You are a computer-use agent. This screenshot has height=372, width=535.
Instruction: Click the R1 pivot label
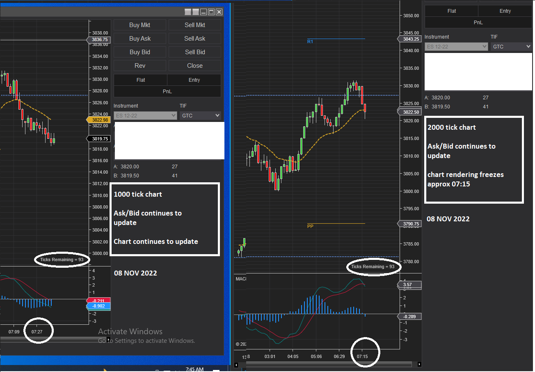pos(310,41)
